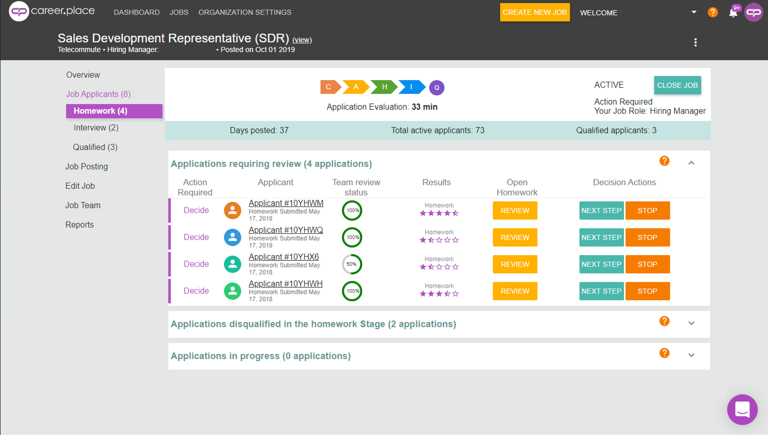Stop Applicant #10YHWM

click(648, 211)
